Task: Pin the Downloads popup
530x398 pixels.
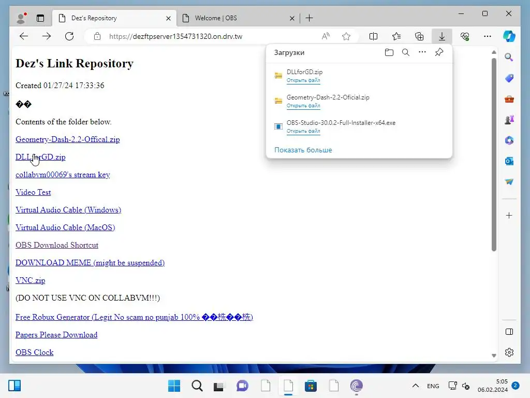Action: pyautogui.click(x=439, y=52)
